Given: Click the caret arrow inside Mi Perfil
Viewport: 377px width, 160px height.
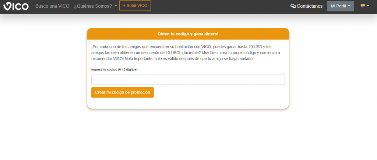Looking at the screenshot, I should (349, 6).
